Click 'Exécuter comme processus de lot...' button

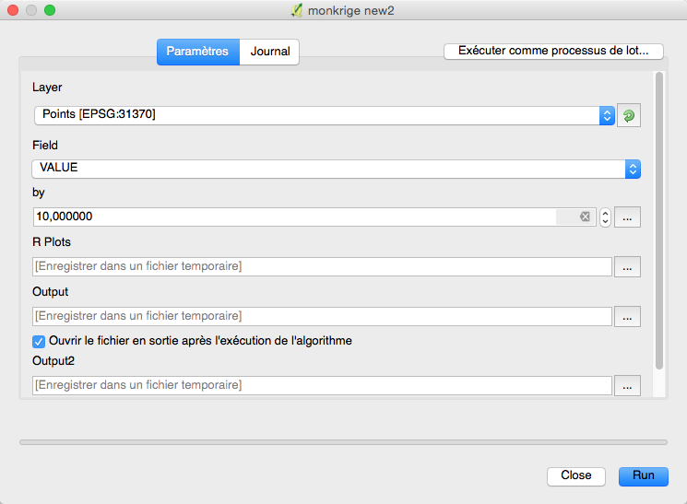pos(553,52)
